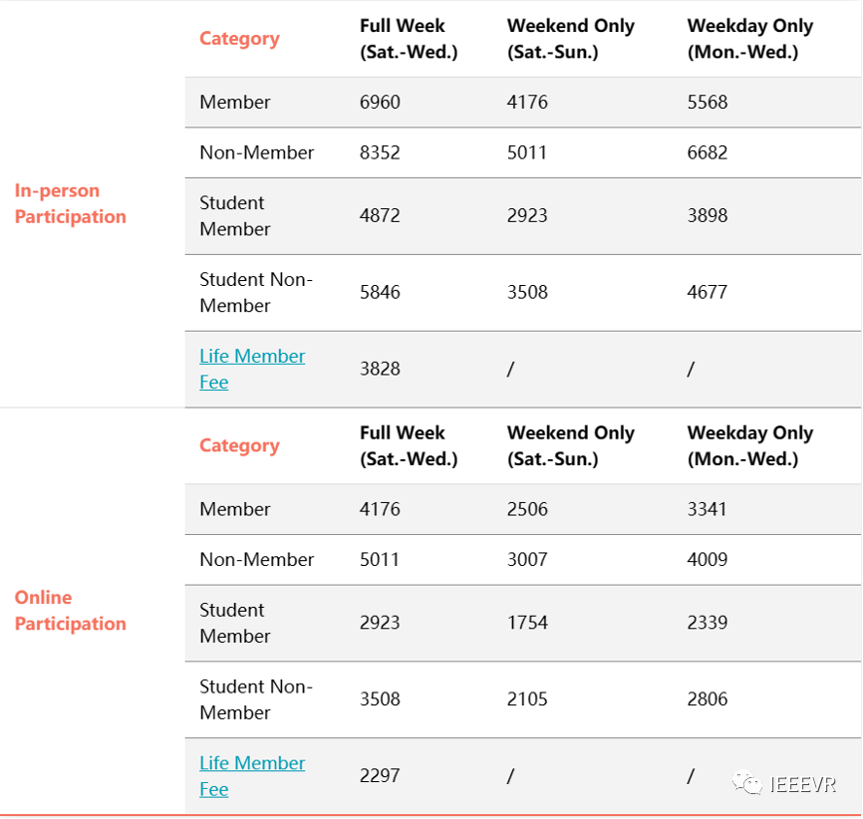Select the 6960 Member full week fee
The height and width of the screenshot is (819, 863).
click(x=380, y=102)
